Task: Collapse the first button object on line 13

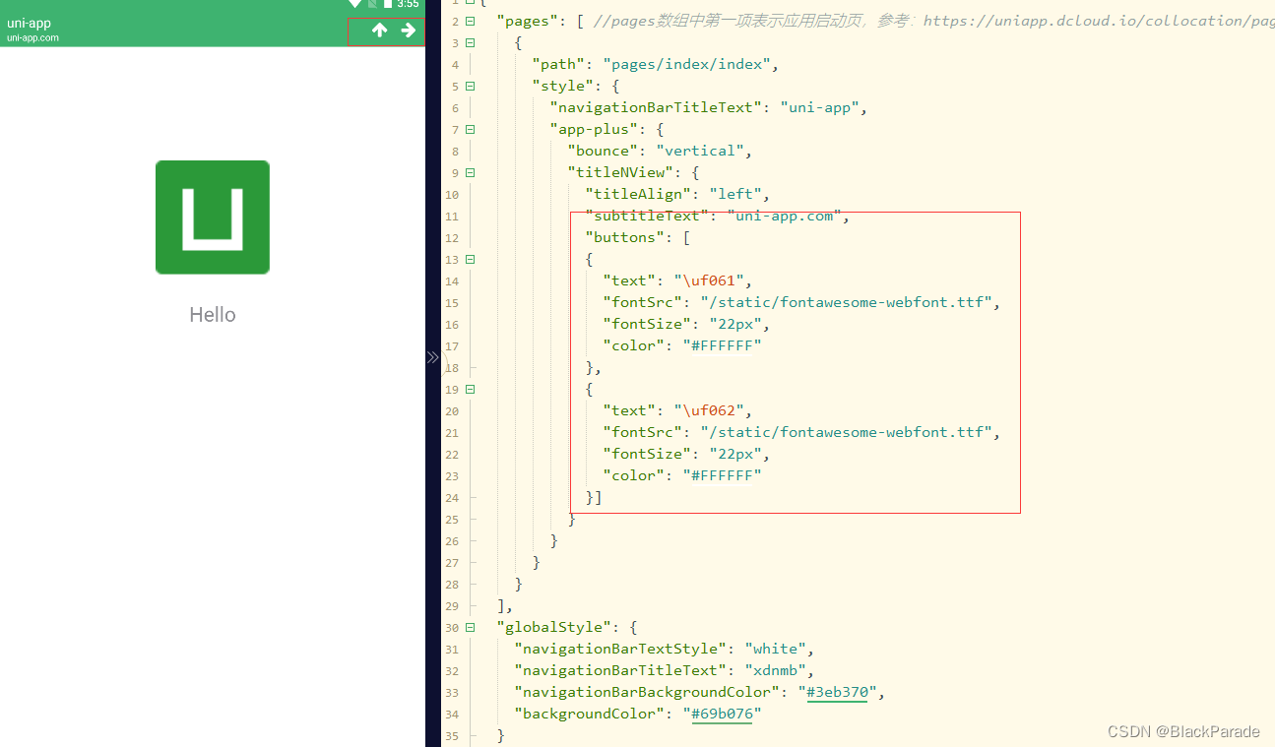Action: click(x=470, y=259)
